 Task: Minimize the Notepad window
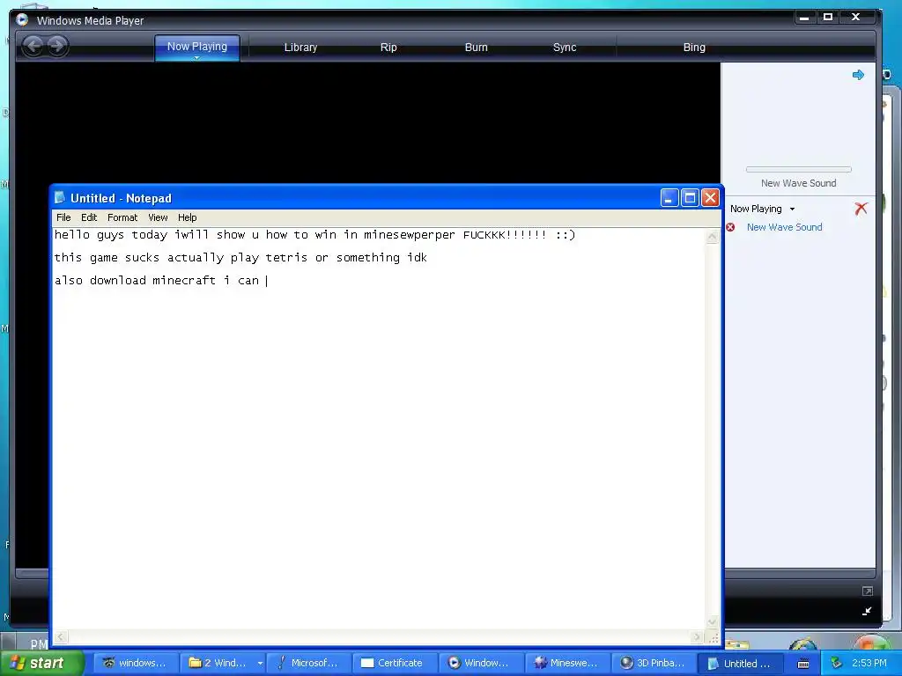click(669, 198)
